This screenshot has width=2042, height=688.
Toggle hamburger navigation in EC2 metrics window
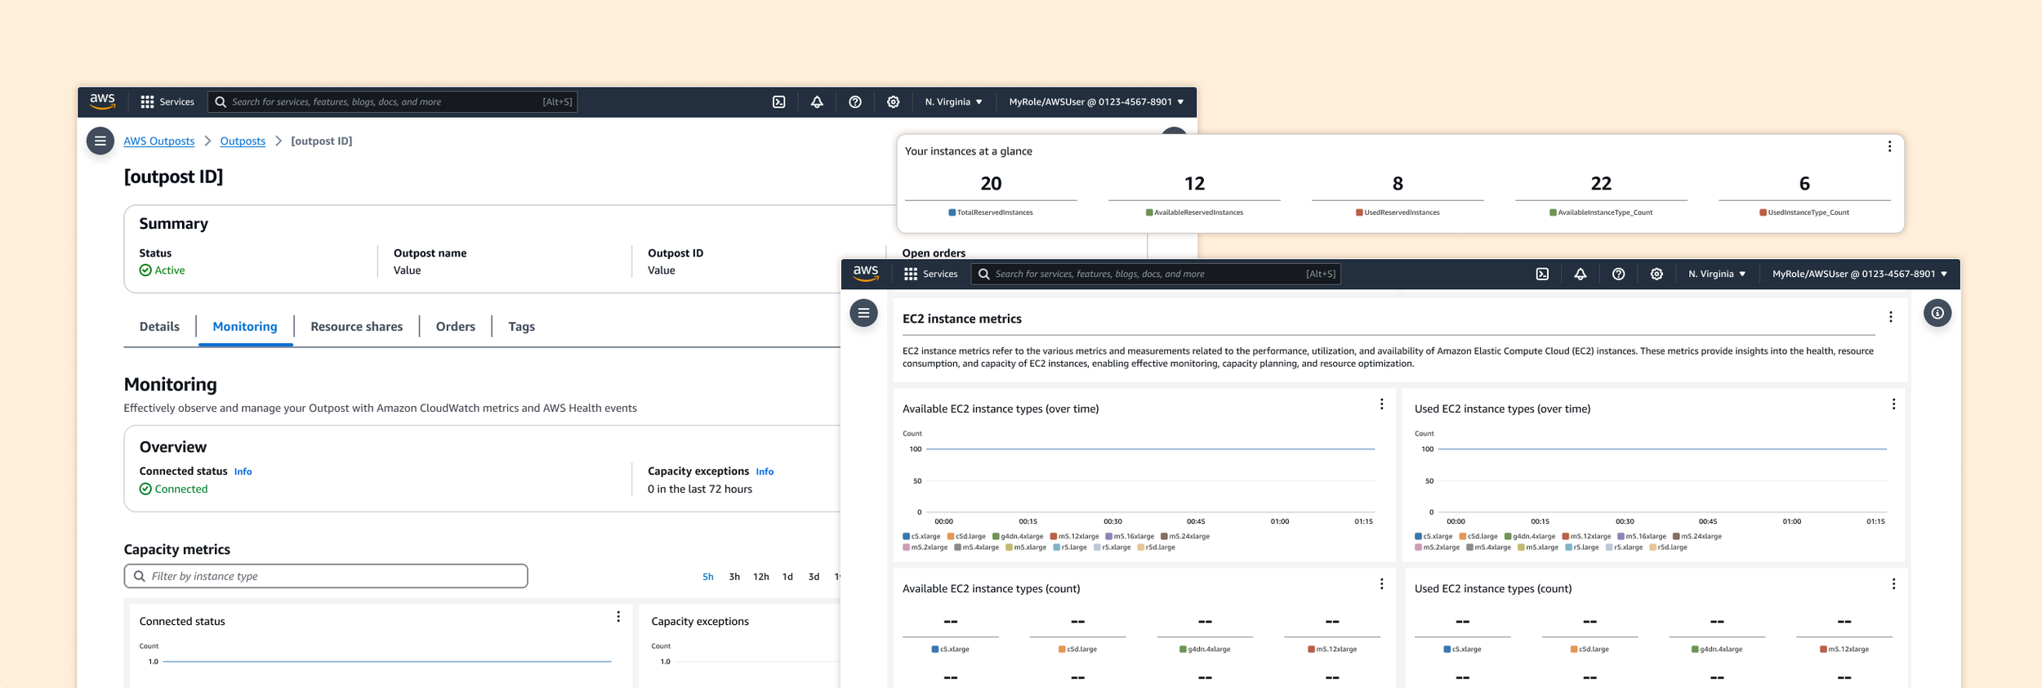(x=863, y=313)
